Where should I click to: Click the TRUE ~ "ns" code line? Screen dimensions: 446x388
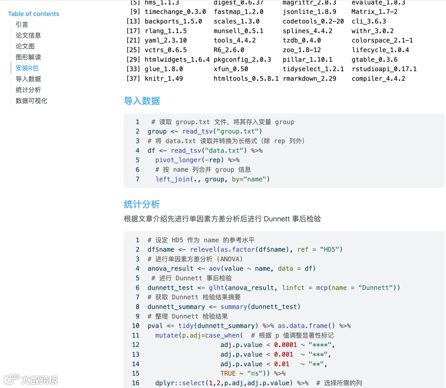click(253, 374)
